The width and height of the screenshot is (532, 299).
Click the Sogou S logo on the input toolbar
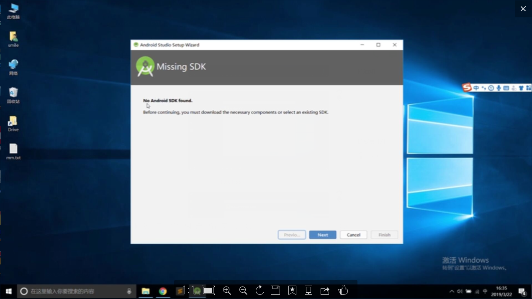pos(467,87)
